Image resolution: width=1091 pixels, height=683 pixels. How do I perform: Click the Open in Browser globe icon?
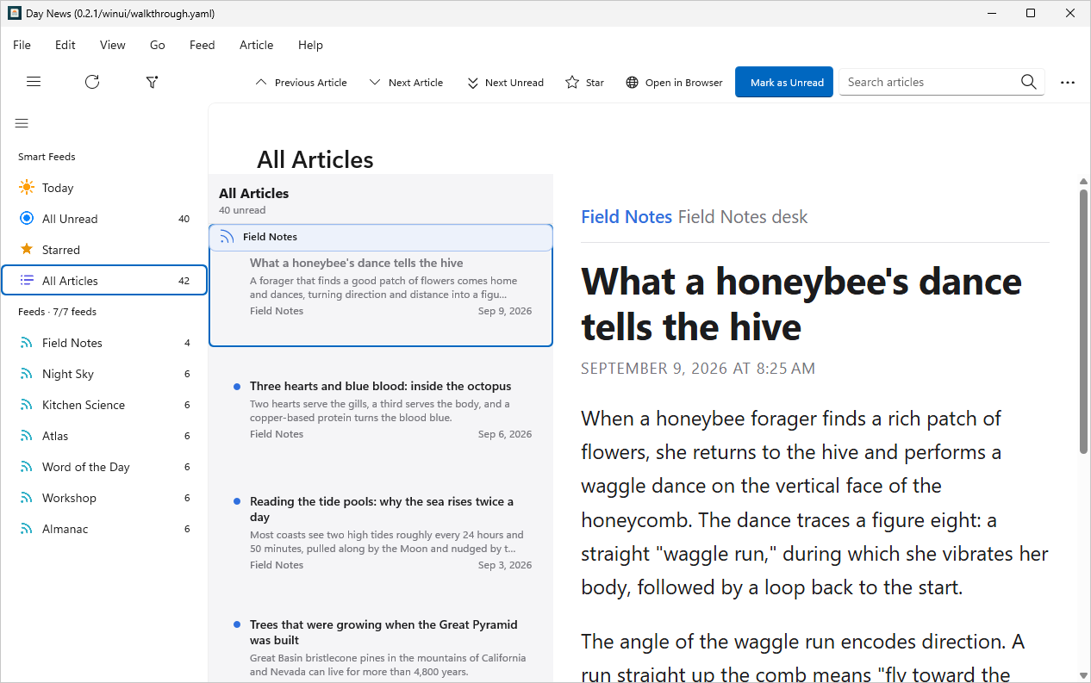pos(632,82)
